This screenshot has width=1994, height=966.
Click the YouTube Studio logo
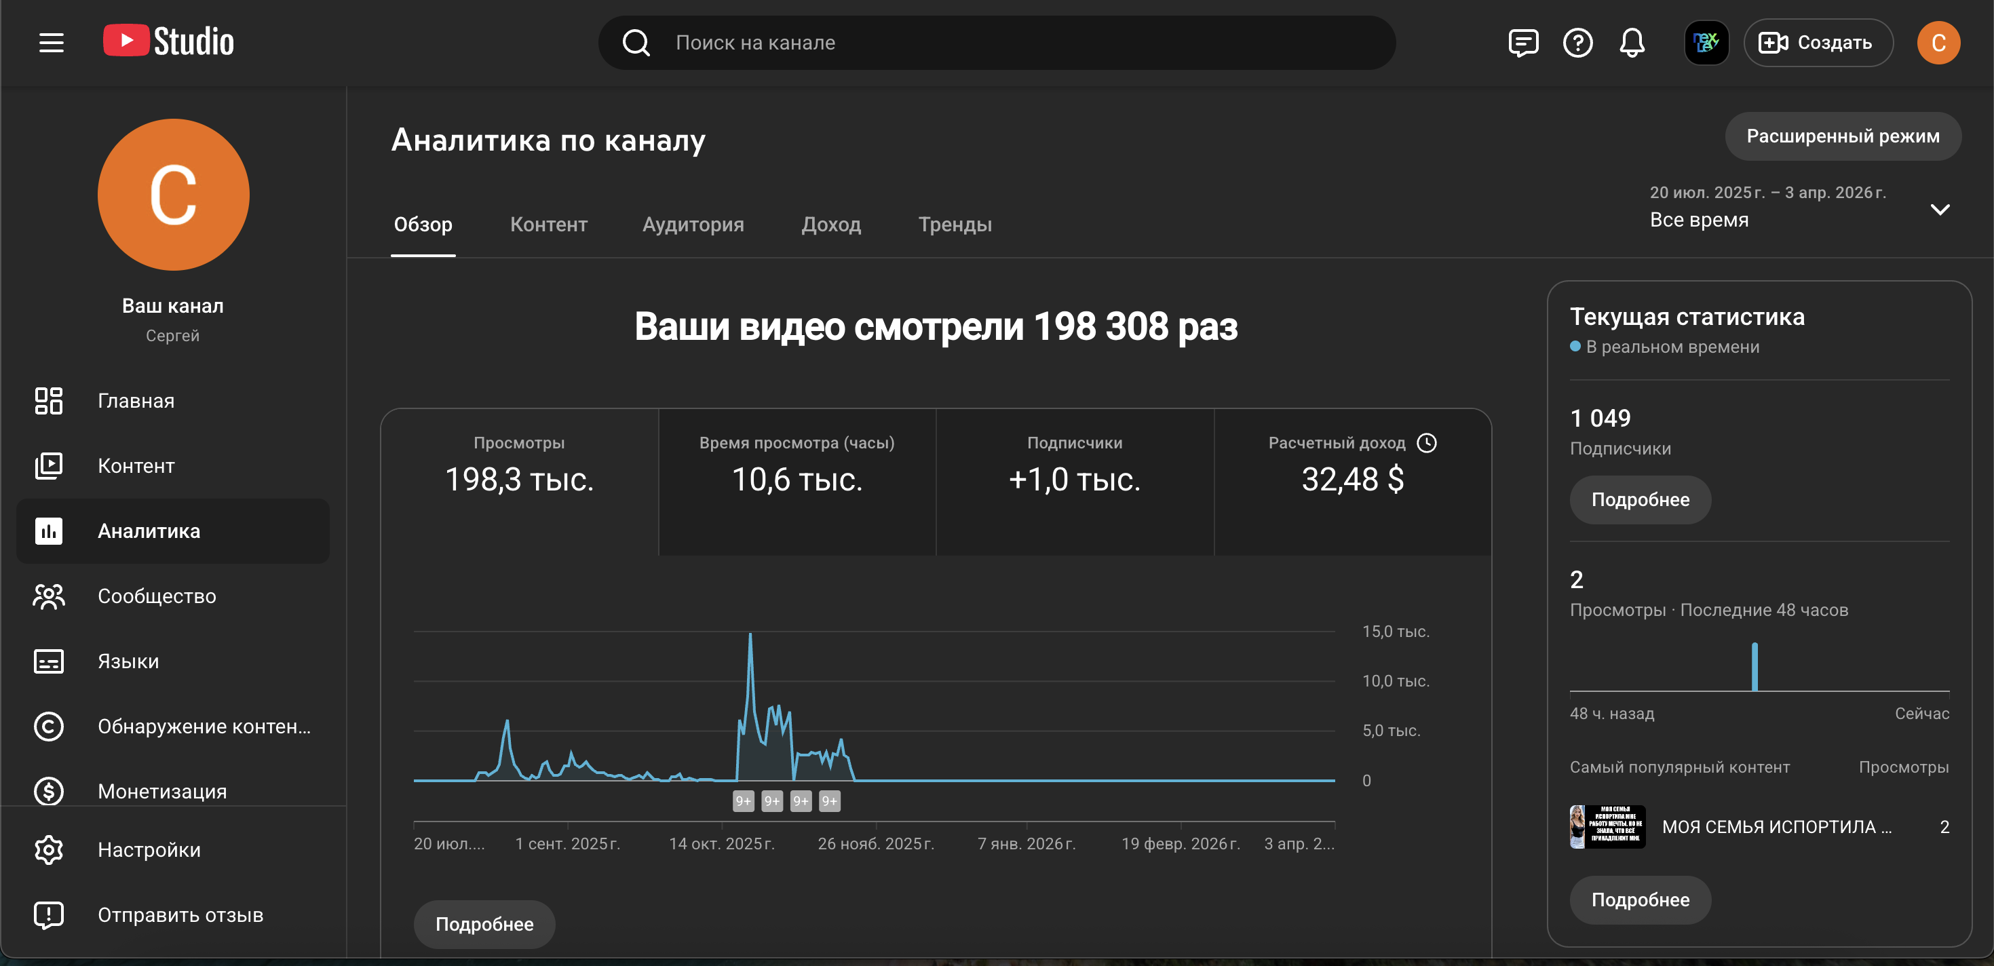pos(169,41)
